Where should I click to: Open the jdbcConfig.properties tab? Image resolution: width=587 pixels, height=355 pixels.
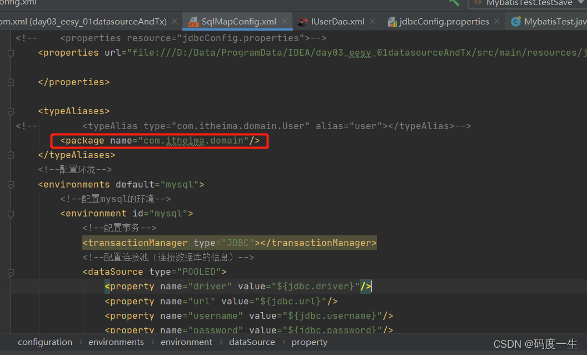tap(444, 21)
